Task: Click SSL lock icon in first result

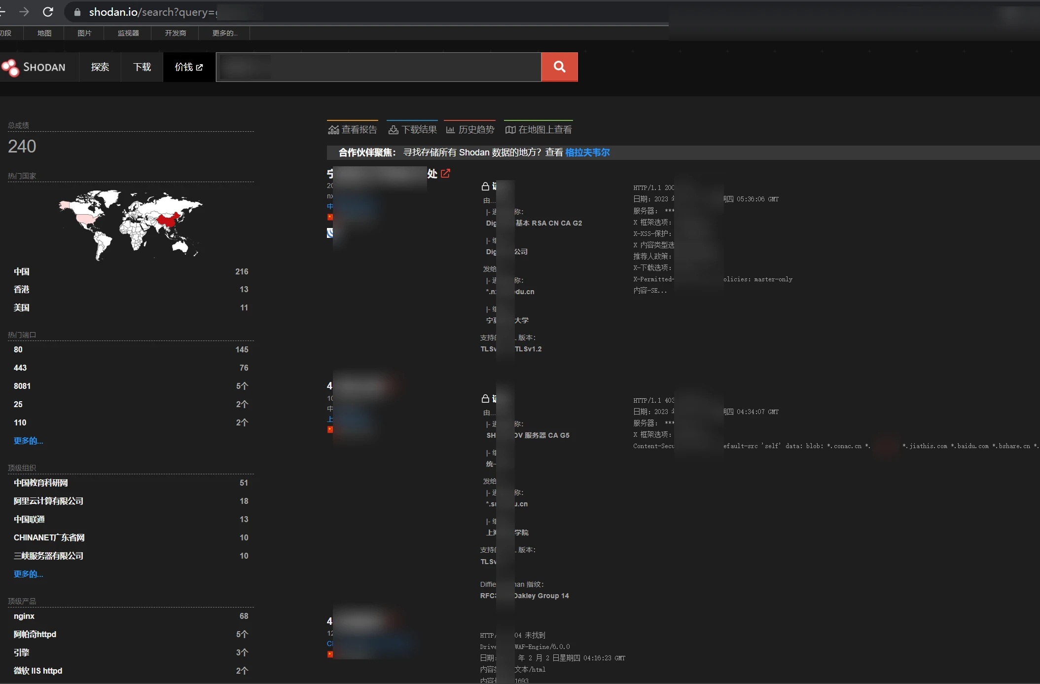Action: (485, 186)
